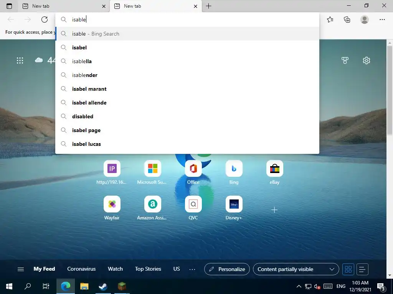Open the notification center icon
The height and width of the screenshot is (294, 393).
pyautogui.click(x=381, y=286)
